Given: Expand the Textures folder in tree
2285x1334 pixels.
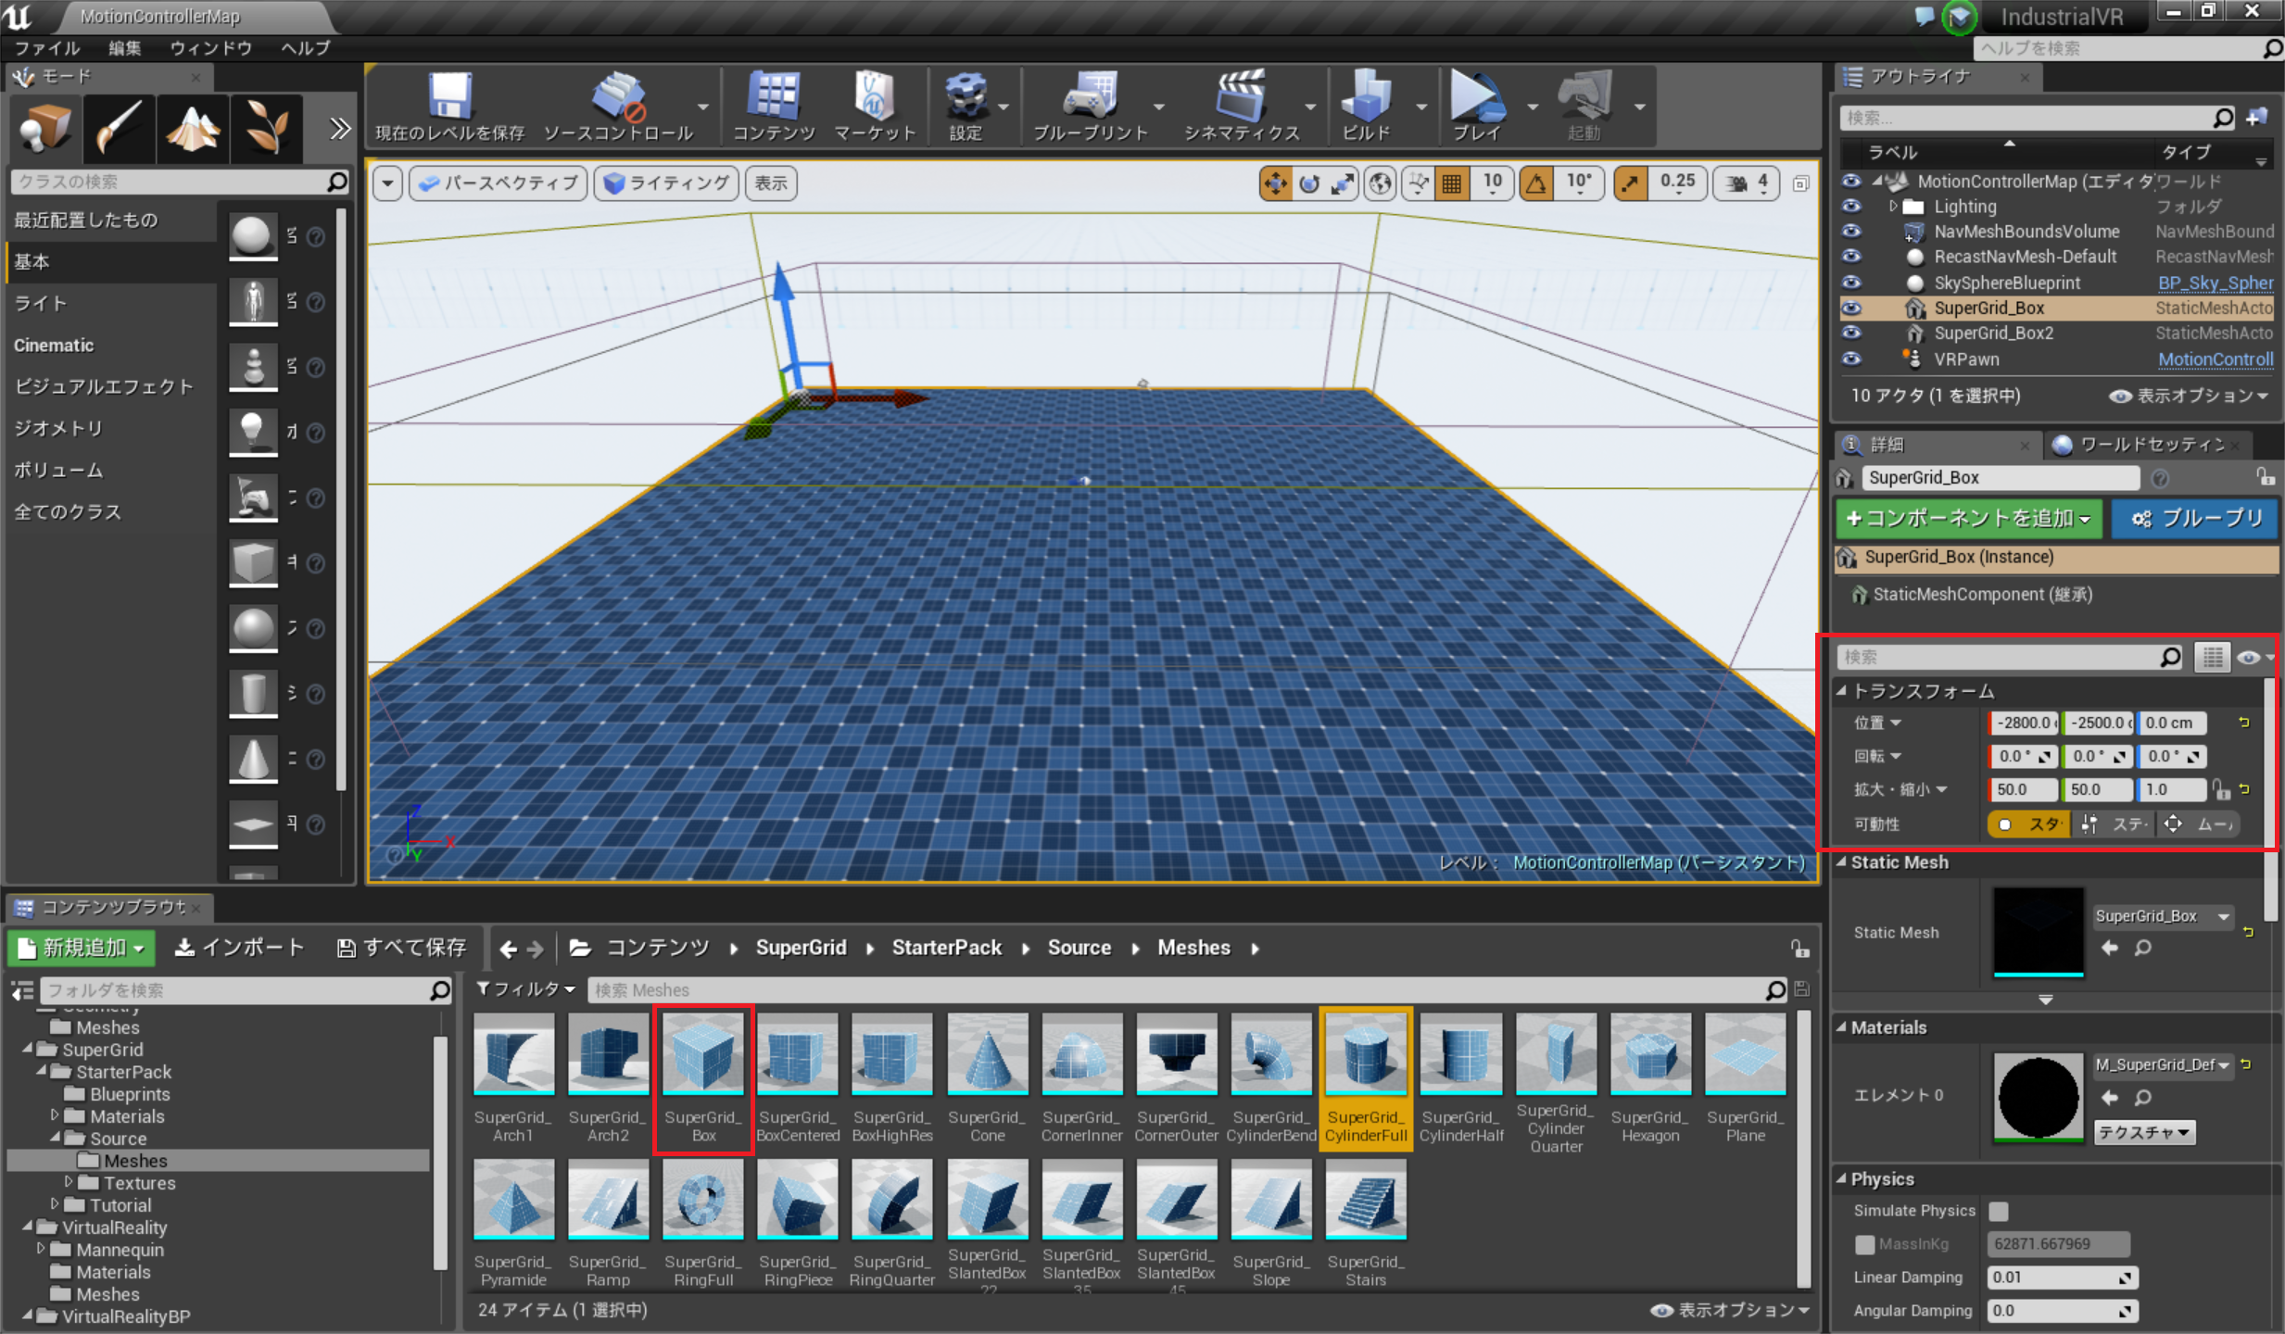Looking at the screenshot, I should [x=69, y=1182].
